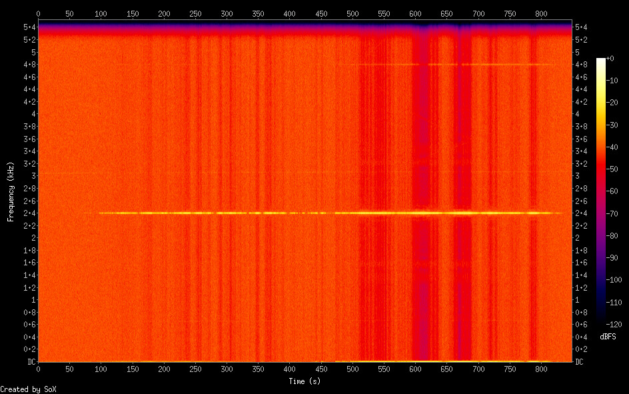This screenshot has width=629, height=394.
Task: Click the 'Created by SoX' text
Action: tap(28, 389)
